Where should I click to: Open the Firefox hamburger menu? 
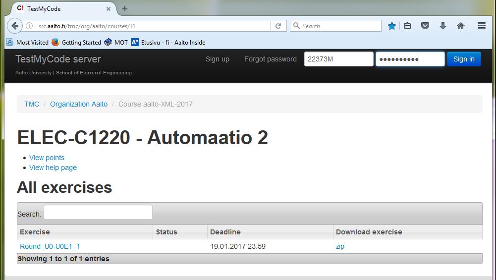pyautogui.click(x=482, y=26)
